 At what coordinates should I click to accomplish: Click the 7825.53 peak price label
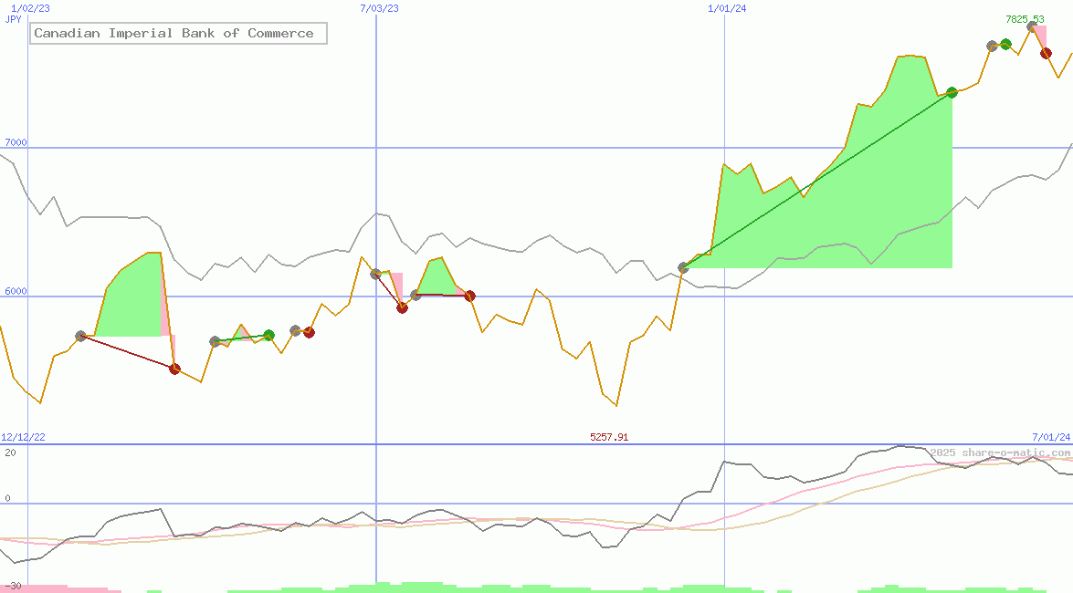[x=1025, y=19]
